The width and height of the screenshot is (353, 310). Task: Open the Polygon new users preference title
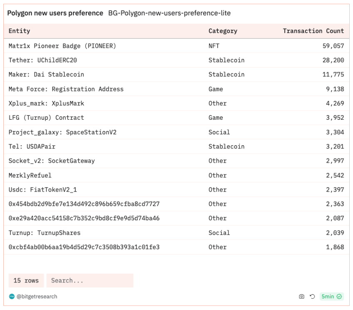55,13
